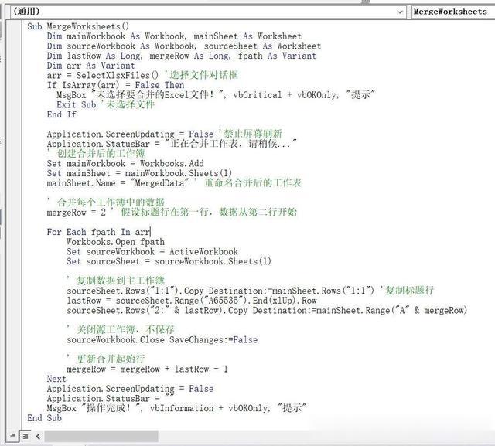495x446 pixels.
Task: Click the 'arr = SelectXlsxFiles()' statement
Action: (x=103, y=76)
